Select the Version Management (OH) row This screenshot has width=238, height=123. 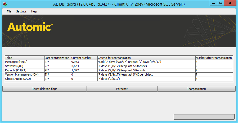point(119,75)
